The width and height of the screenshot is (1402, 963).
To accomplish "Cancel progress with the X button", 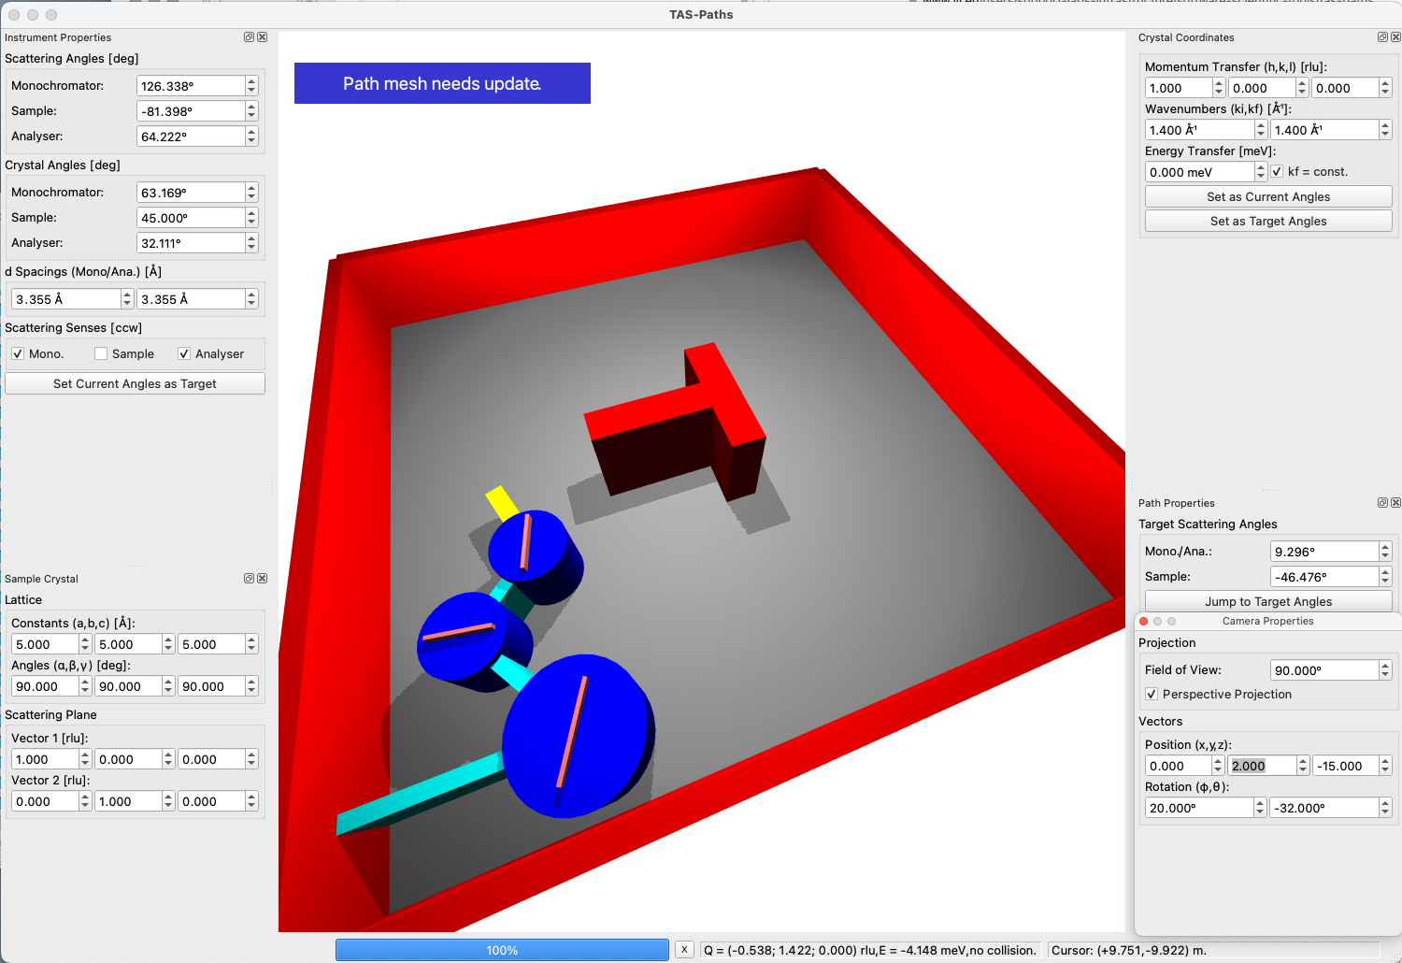I will click(x=684, y=950).
